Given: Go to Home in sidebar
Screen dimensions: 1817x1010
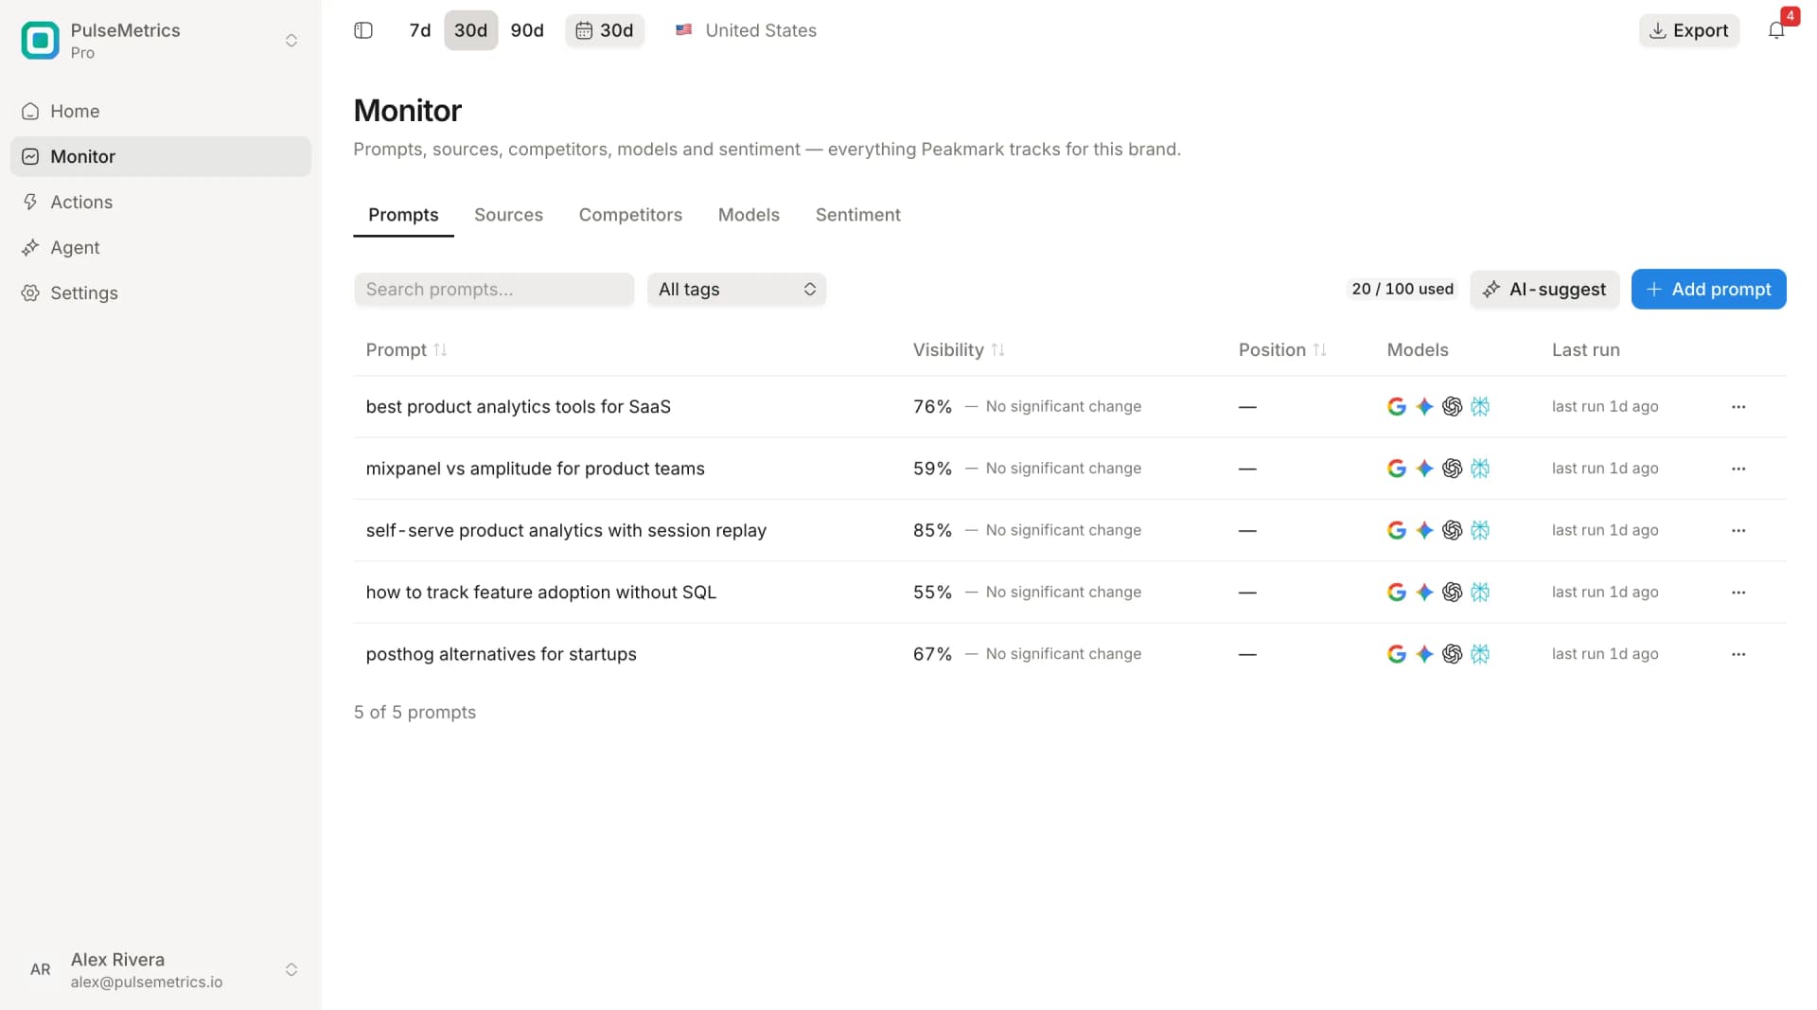Looking at the screenshot, I should [161, 111].
